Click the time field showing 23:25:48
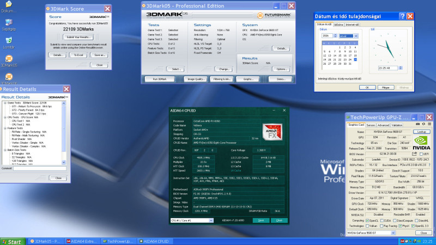This screenshot has width=436, height=245. [388, 68]
